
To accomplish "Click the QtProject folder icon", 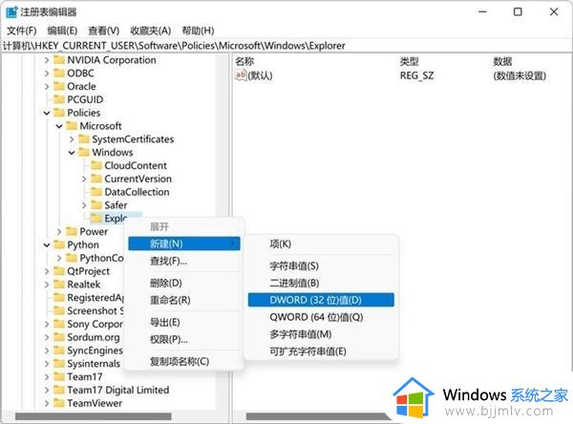I will pyautogui.click(x=59, y=271).
